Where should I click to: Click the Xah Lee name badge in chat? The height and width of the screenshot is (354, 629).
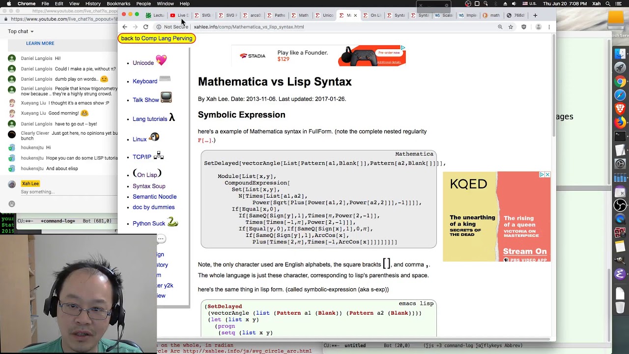(x=30, y=183)
